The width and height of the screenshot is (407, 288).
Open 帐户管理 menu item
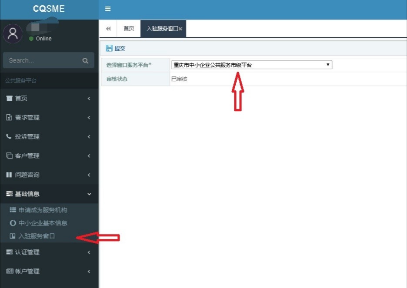tap(49, 271)
